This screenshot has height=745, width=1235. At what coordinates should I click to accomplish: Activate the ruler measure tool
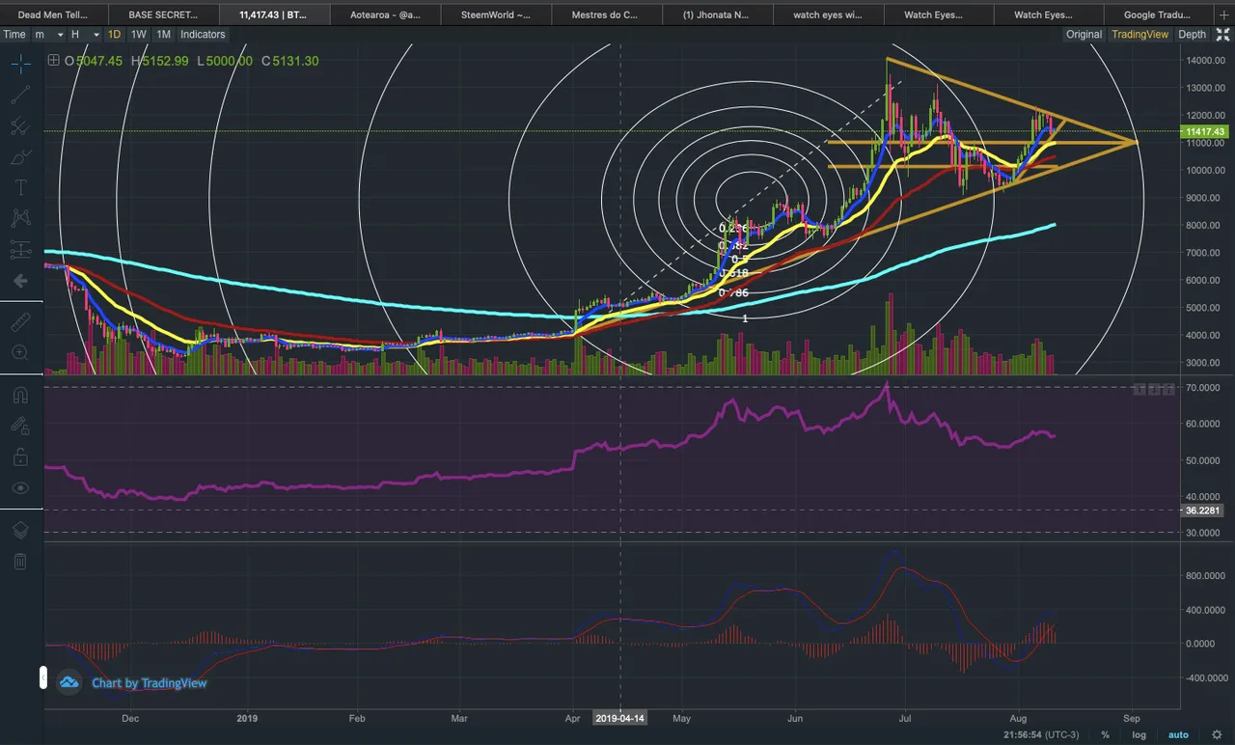click(20, 322)
